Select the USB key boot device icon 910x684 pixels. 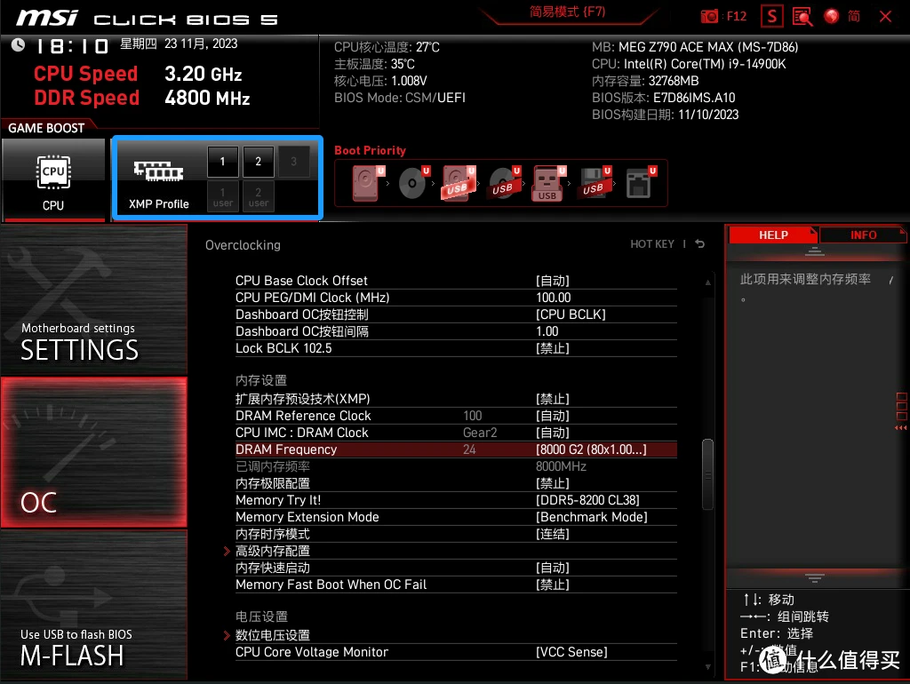[548, 183]
